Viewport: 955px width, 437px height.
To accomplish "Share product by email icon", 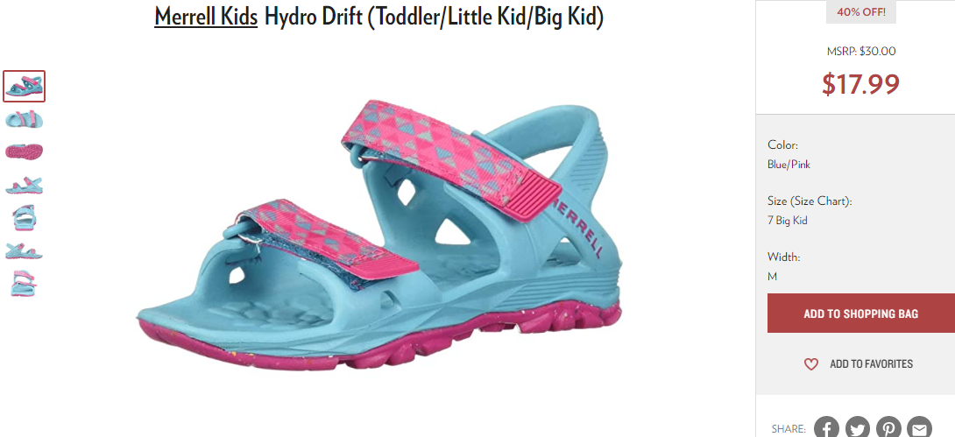I will coord(919,428).
